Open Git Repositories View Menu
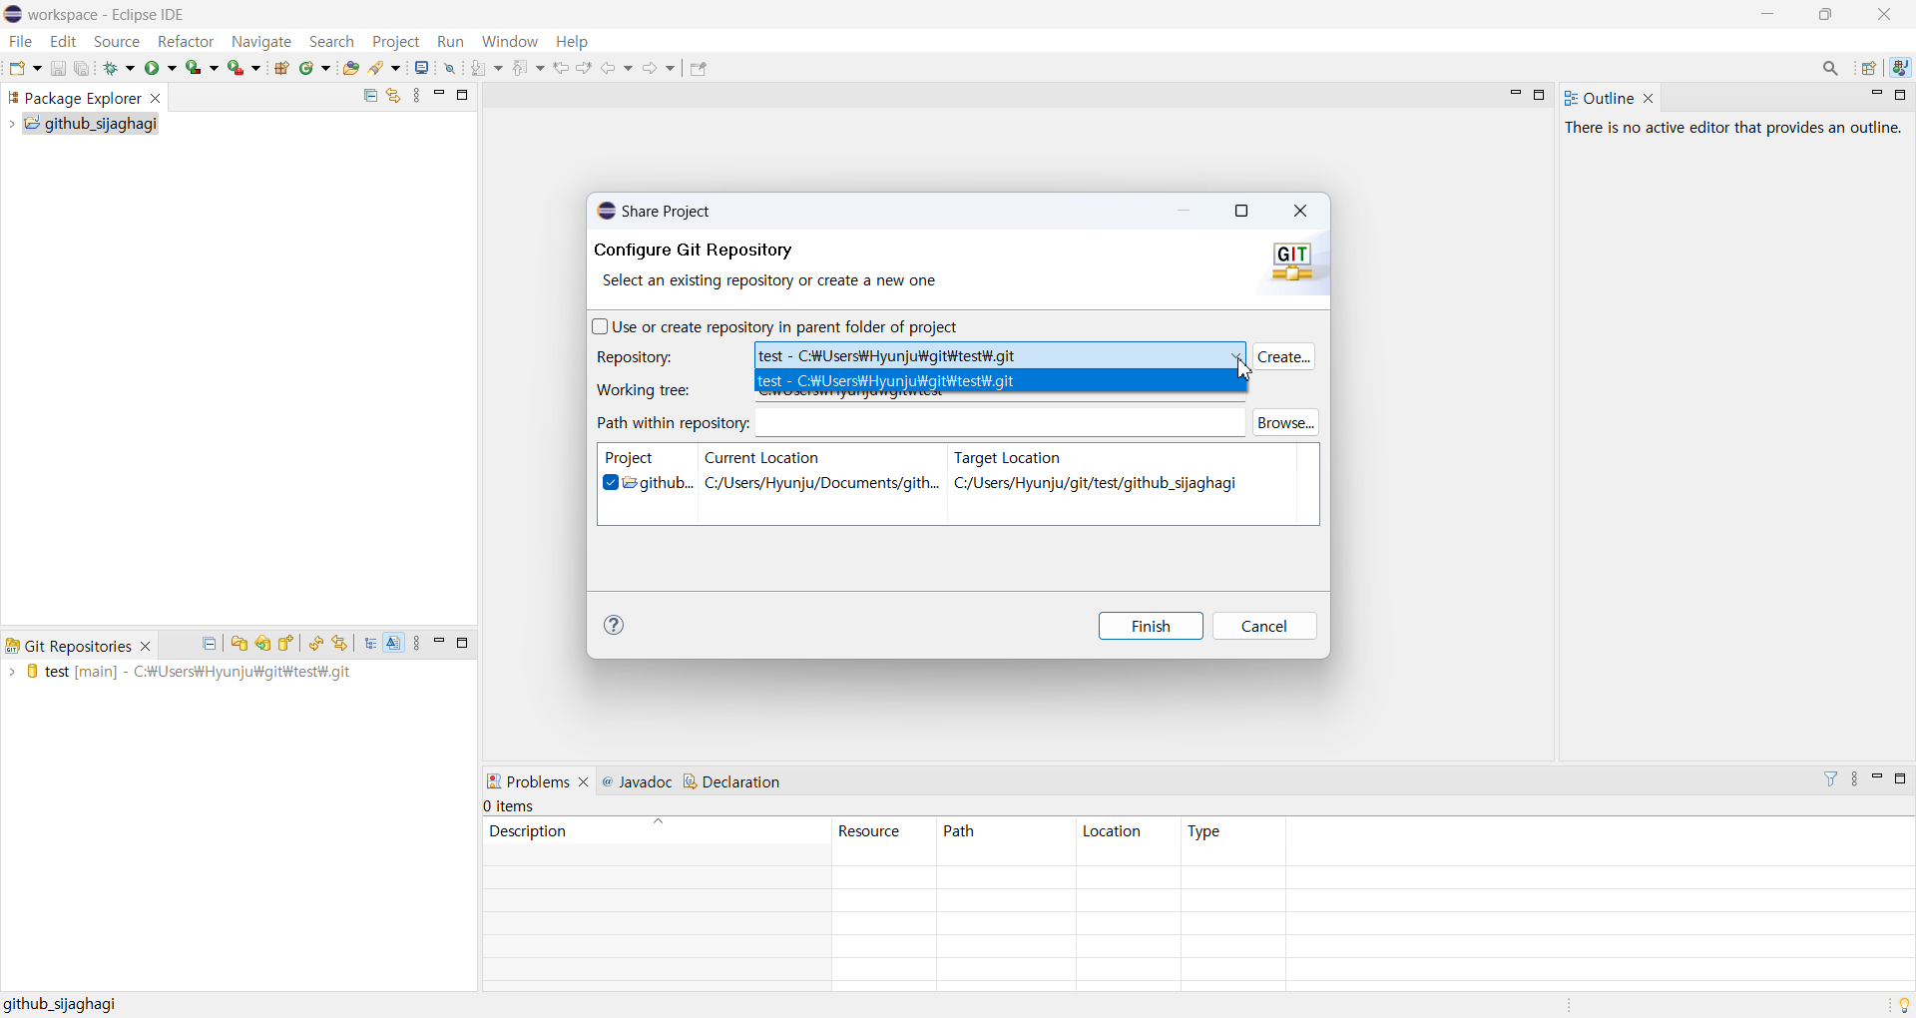This screenshot has height=1018, width=1916. (x=418, y=644)
